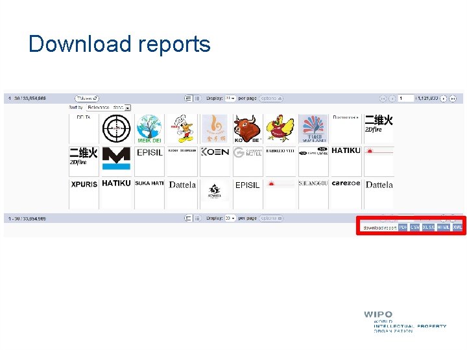The image size is (467, 350).
Task: Open the DELTA trademark thumbnail
Action: (84, 129)
